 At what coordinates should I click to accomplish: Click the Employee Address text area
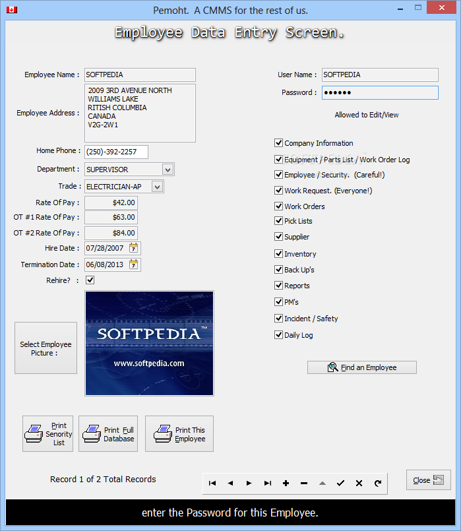(x=140, y=113)
